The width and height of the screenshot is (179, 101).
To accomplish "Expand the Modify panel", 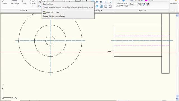I will click(98, 10).
